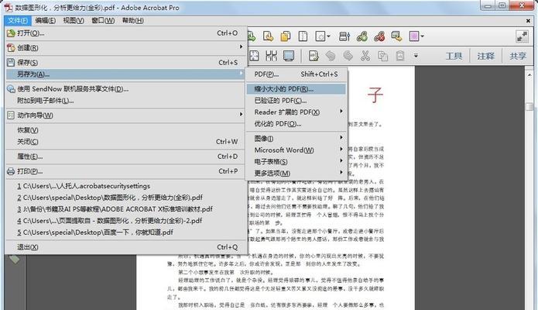This screenshot has height=310, width=538.
Task: Open the 窗口(W) menu
Action: pos(103,21)
